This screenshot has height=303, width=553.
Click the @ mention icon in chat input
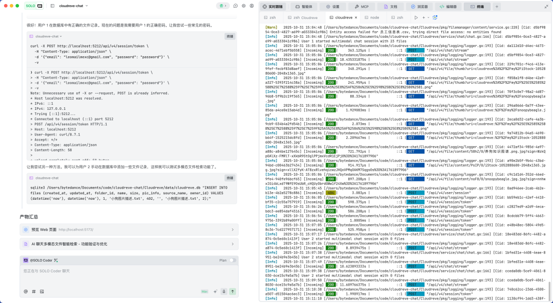[26, 291]
